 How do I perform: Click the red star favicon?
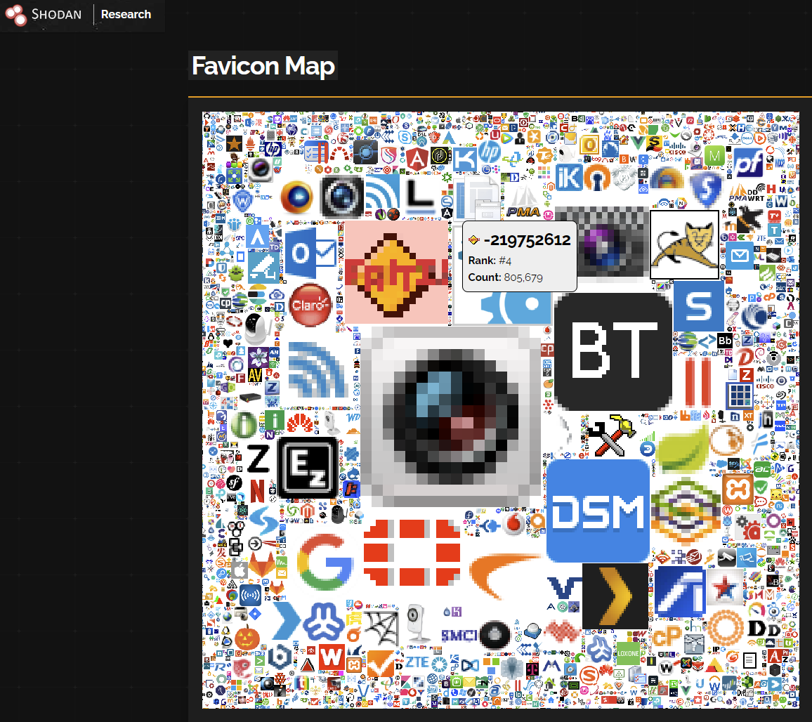tap(723, 589)
